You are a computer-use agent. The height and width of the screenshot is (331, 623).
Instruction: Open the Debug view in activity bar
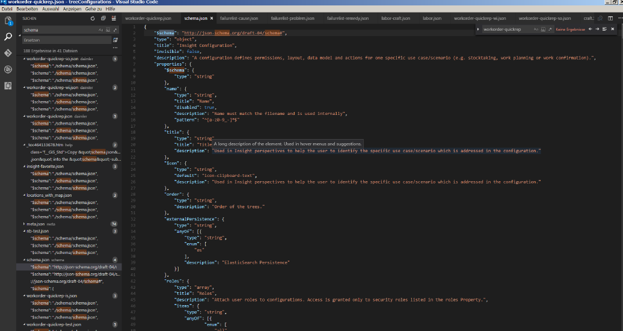tap(8, 69)
